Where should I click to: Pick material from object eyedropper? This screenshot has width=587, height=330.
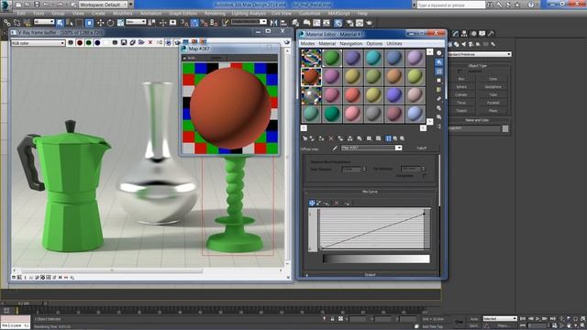point(335,148)
